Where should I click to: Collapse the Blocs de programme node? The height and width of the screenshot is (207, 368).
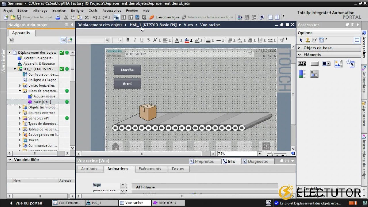(x=20, y=91)
